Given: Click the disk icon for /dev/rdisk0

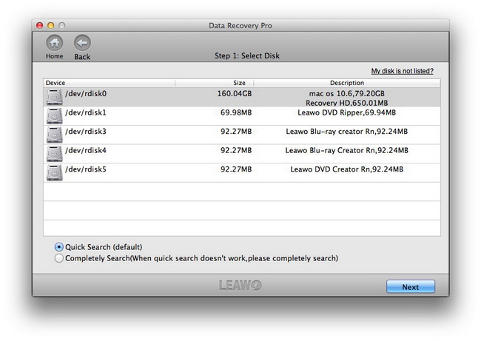Looking at the screenshot, I should click(54, 97).
